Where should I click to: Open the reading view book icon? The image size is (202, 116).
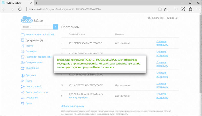coord(159,9)
